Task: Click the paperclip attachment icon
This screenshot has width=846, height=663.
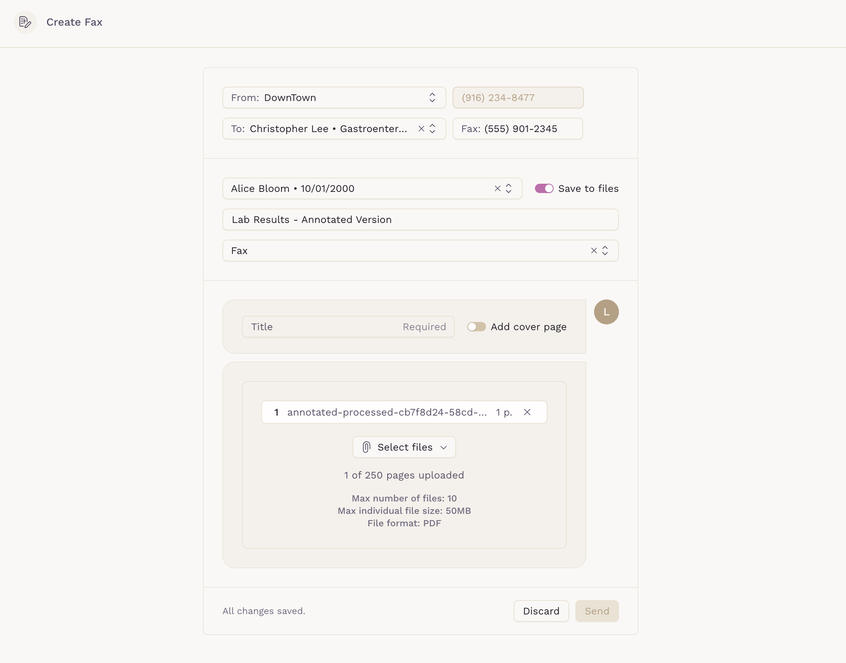Action: 366,447
